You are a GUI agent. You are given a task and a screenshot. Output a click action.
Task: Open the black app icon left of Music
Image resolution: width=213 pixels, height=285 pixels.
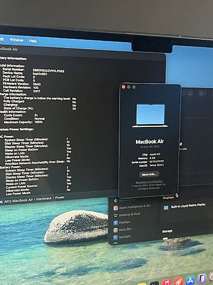click(x=155, y=283)
